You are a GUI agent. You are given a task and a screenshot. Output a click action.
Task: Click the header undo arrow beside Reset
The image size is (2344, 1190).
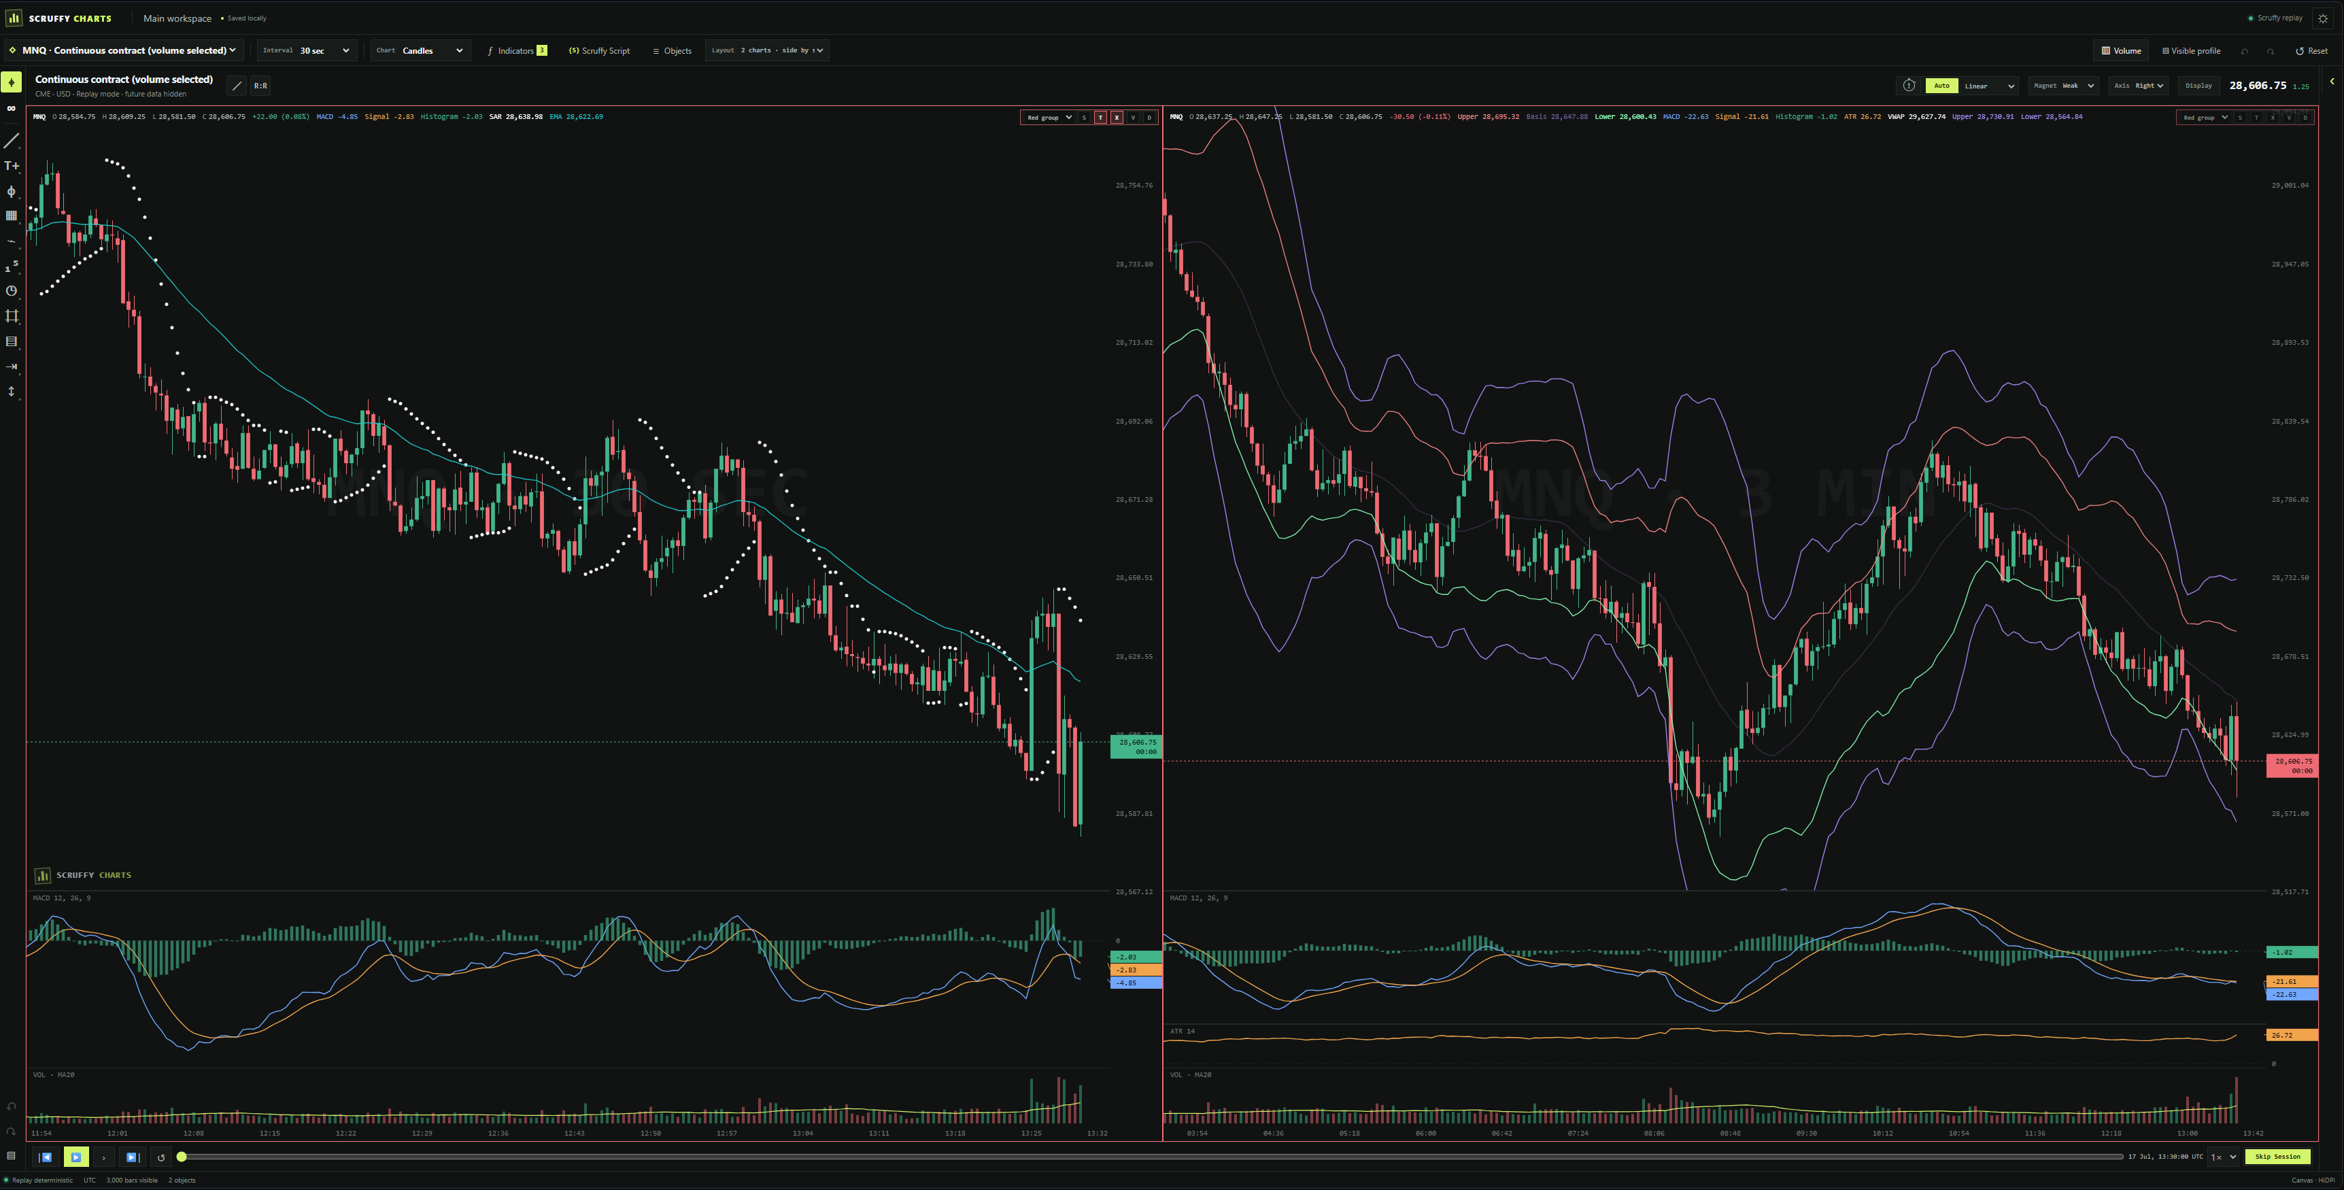[x=2245, y=51]
